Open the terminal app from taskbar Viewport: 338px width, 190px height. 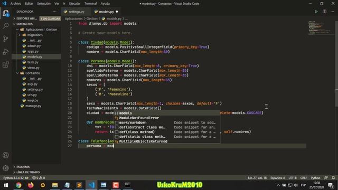[128, 185]
